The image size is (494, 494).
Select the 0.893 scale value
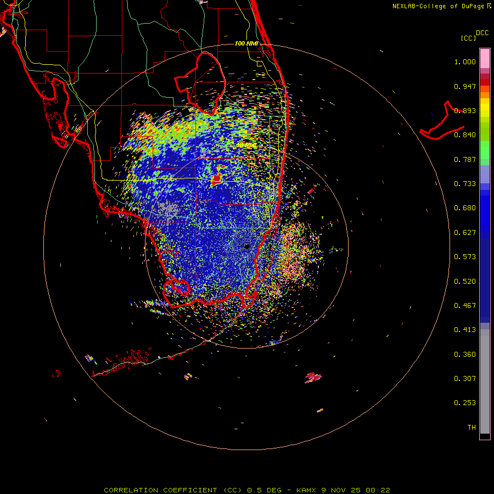pos(465,110)
